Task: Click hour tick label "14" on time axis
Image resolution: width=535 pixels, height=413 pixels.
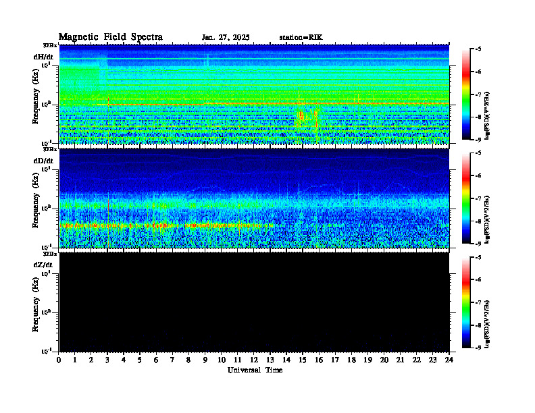Action: tap(286, 360)
